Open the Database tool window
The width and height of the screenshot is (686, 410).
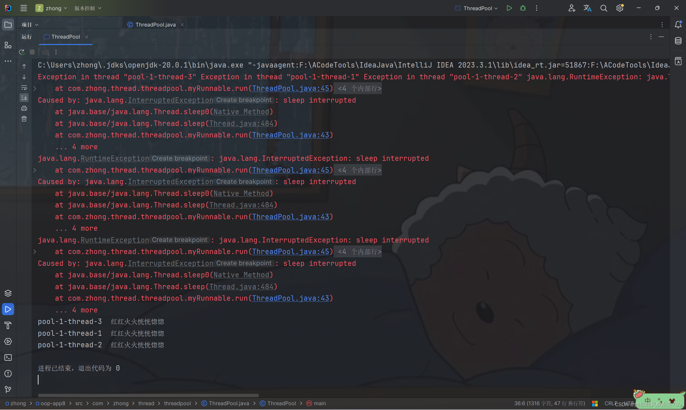678,41
